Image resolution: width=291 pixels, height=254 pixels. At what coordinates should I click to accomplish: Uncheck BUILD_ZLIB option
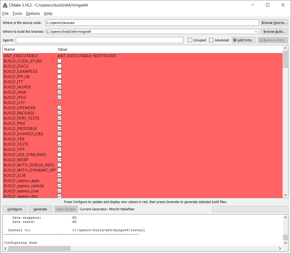pos(59,175)
